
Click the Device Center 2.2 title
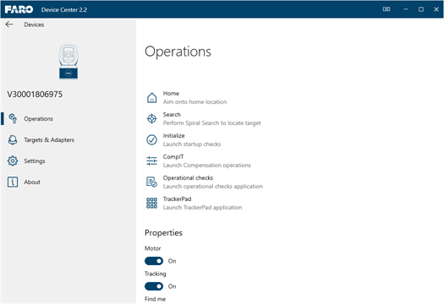64,10
